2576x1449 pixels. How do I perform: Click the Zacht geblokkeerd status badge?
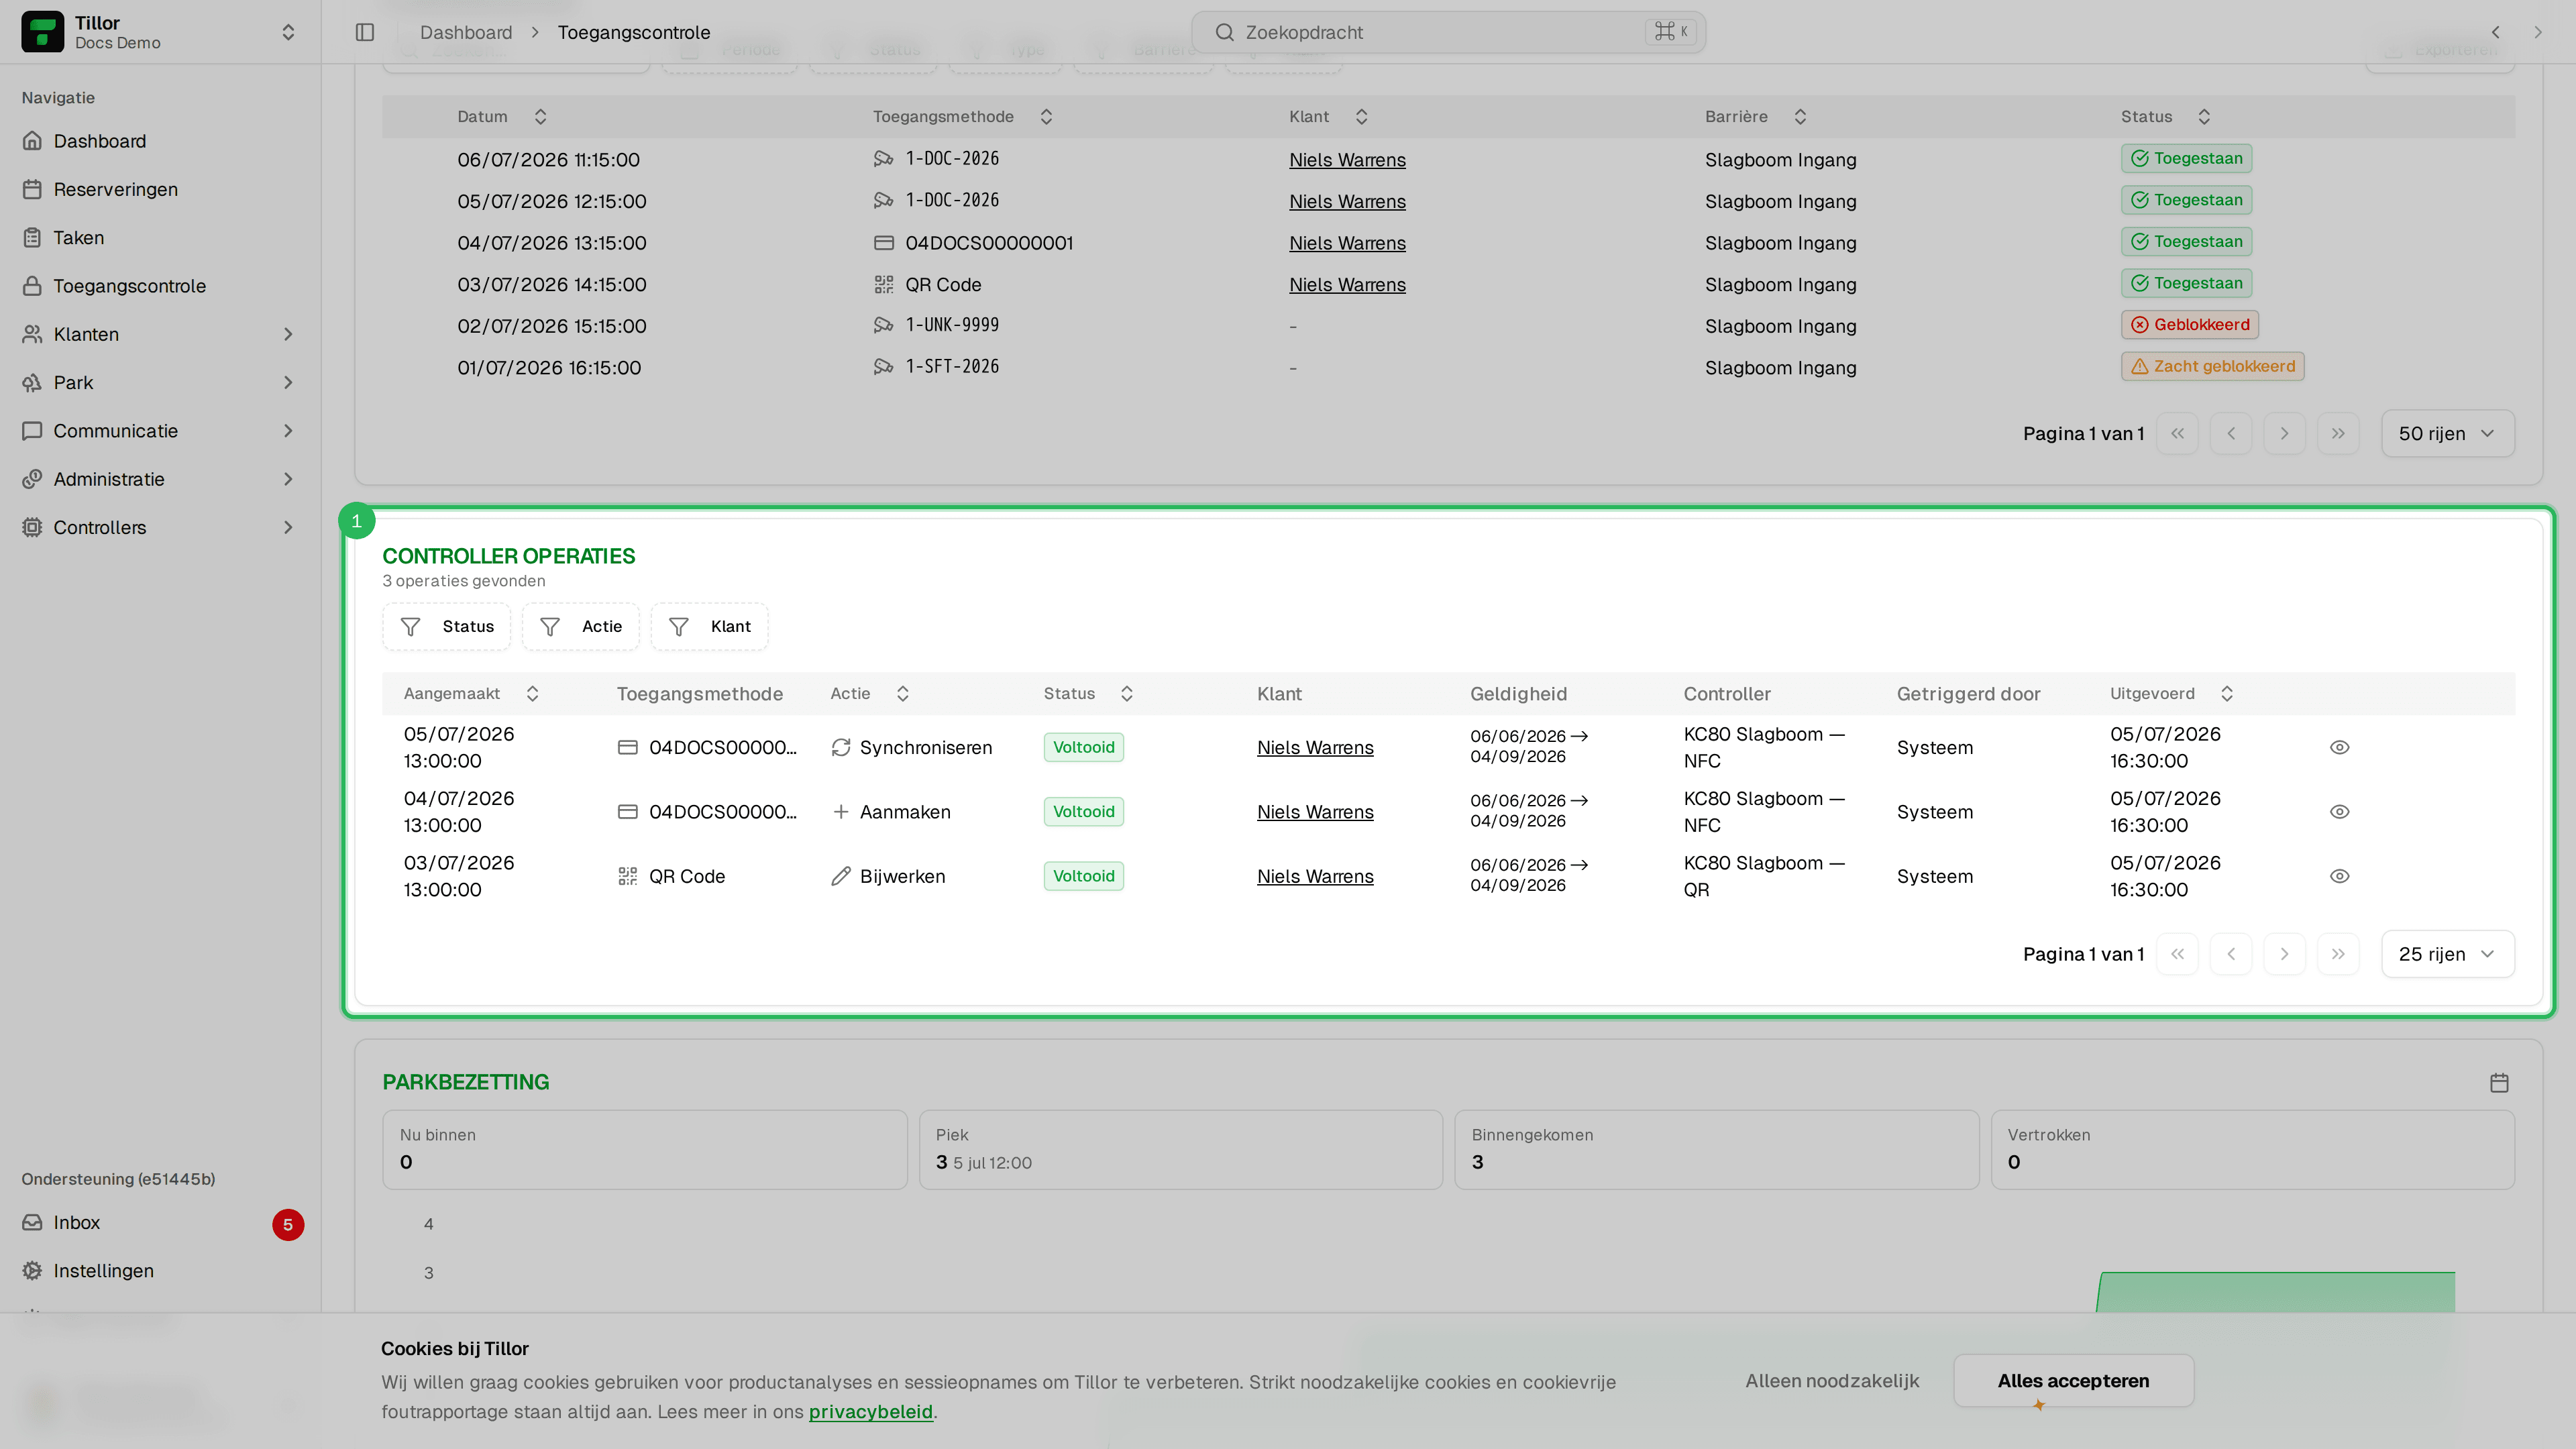[2213, 366]
